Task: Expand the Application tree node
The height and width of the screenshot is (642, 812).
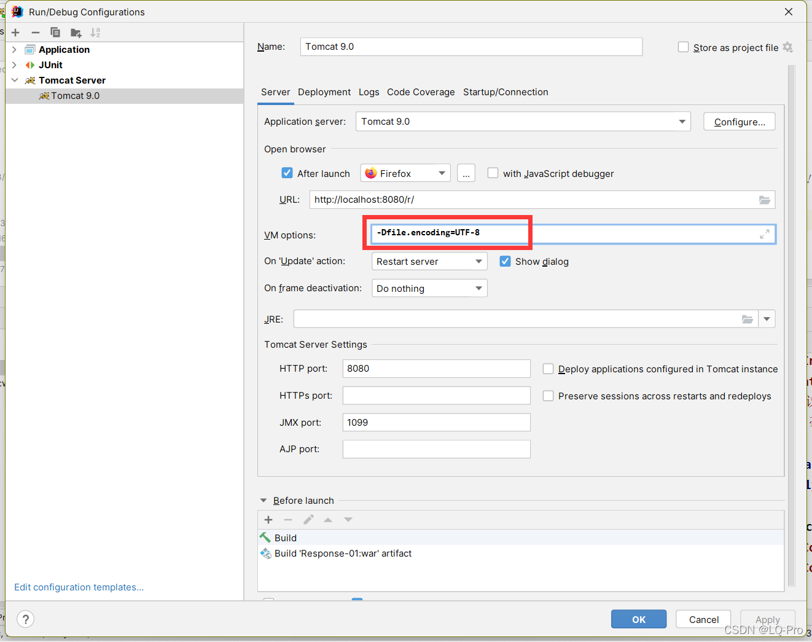Action: 15,50
